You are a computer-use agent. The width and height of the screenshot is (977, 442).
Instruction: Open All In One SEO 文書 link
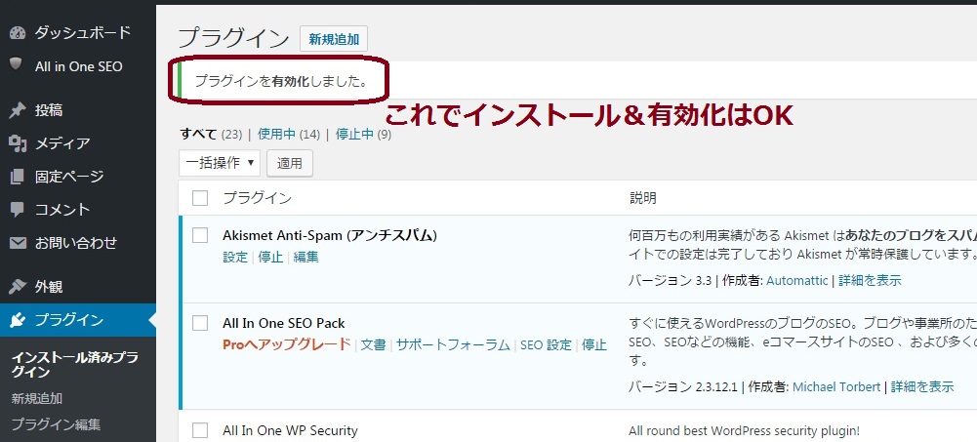coord(373,344)
